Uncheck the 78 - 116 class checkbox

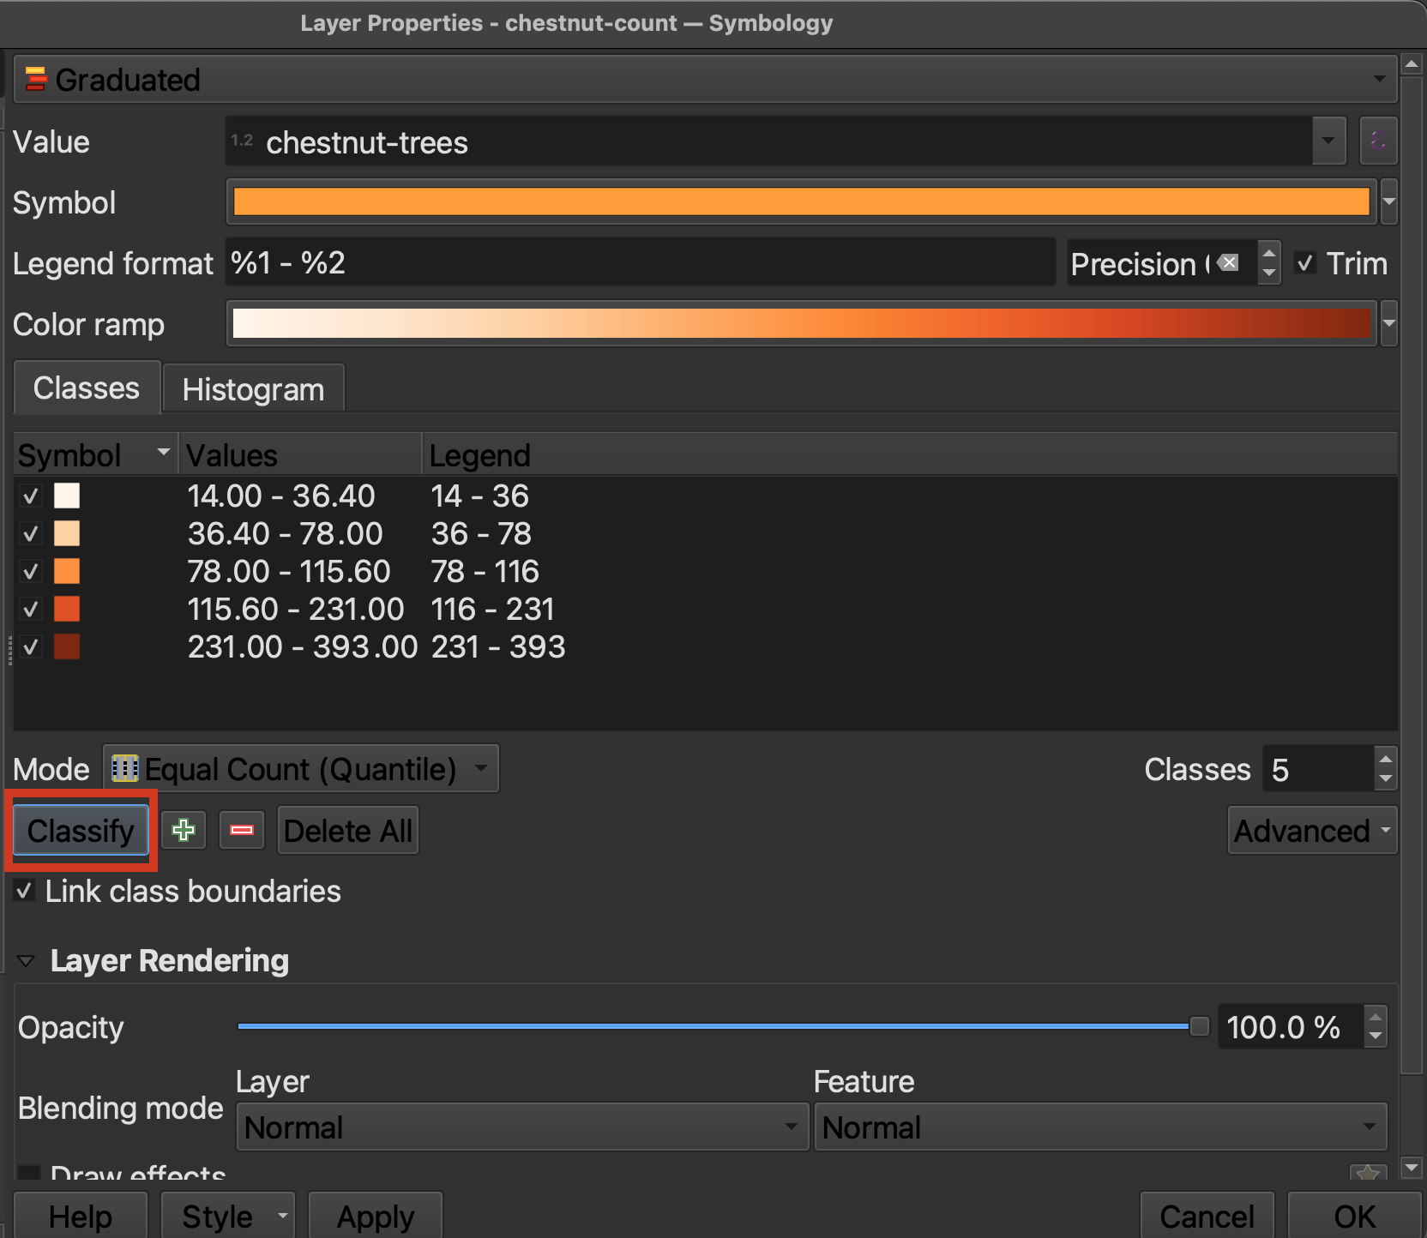(x=31, y=571)
